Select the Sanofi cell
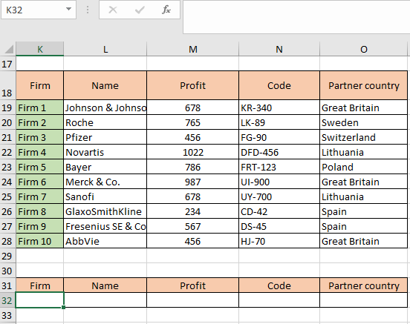 click(x=105, y=196)
